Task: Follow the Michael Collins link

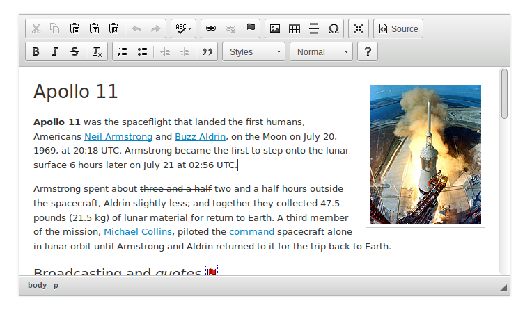Action: [138, 232]
